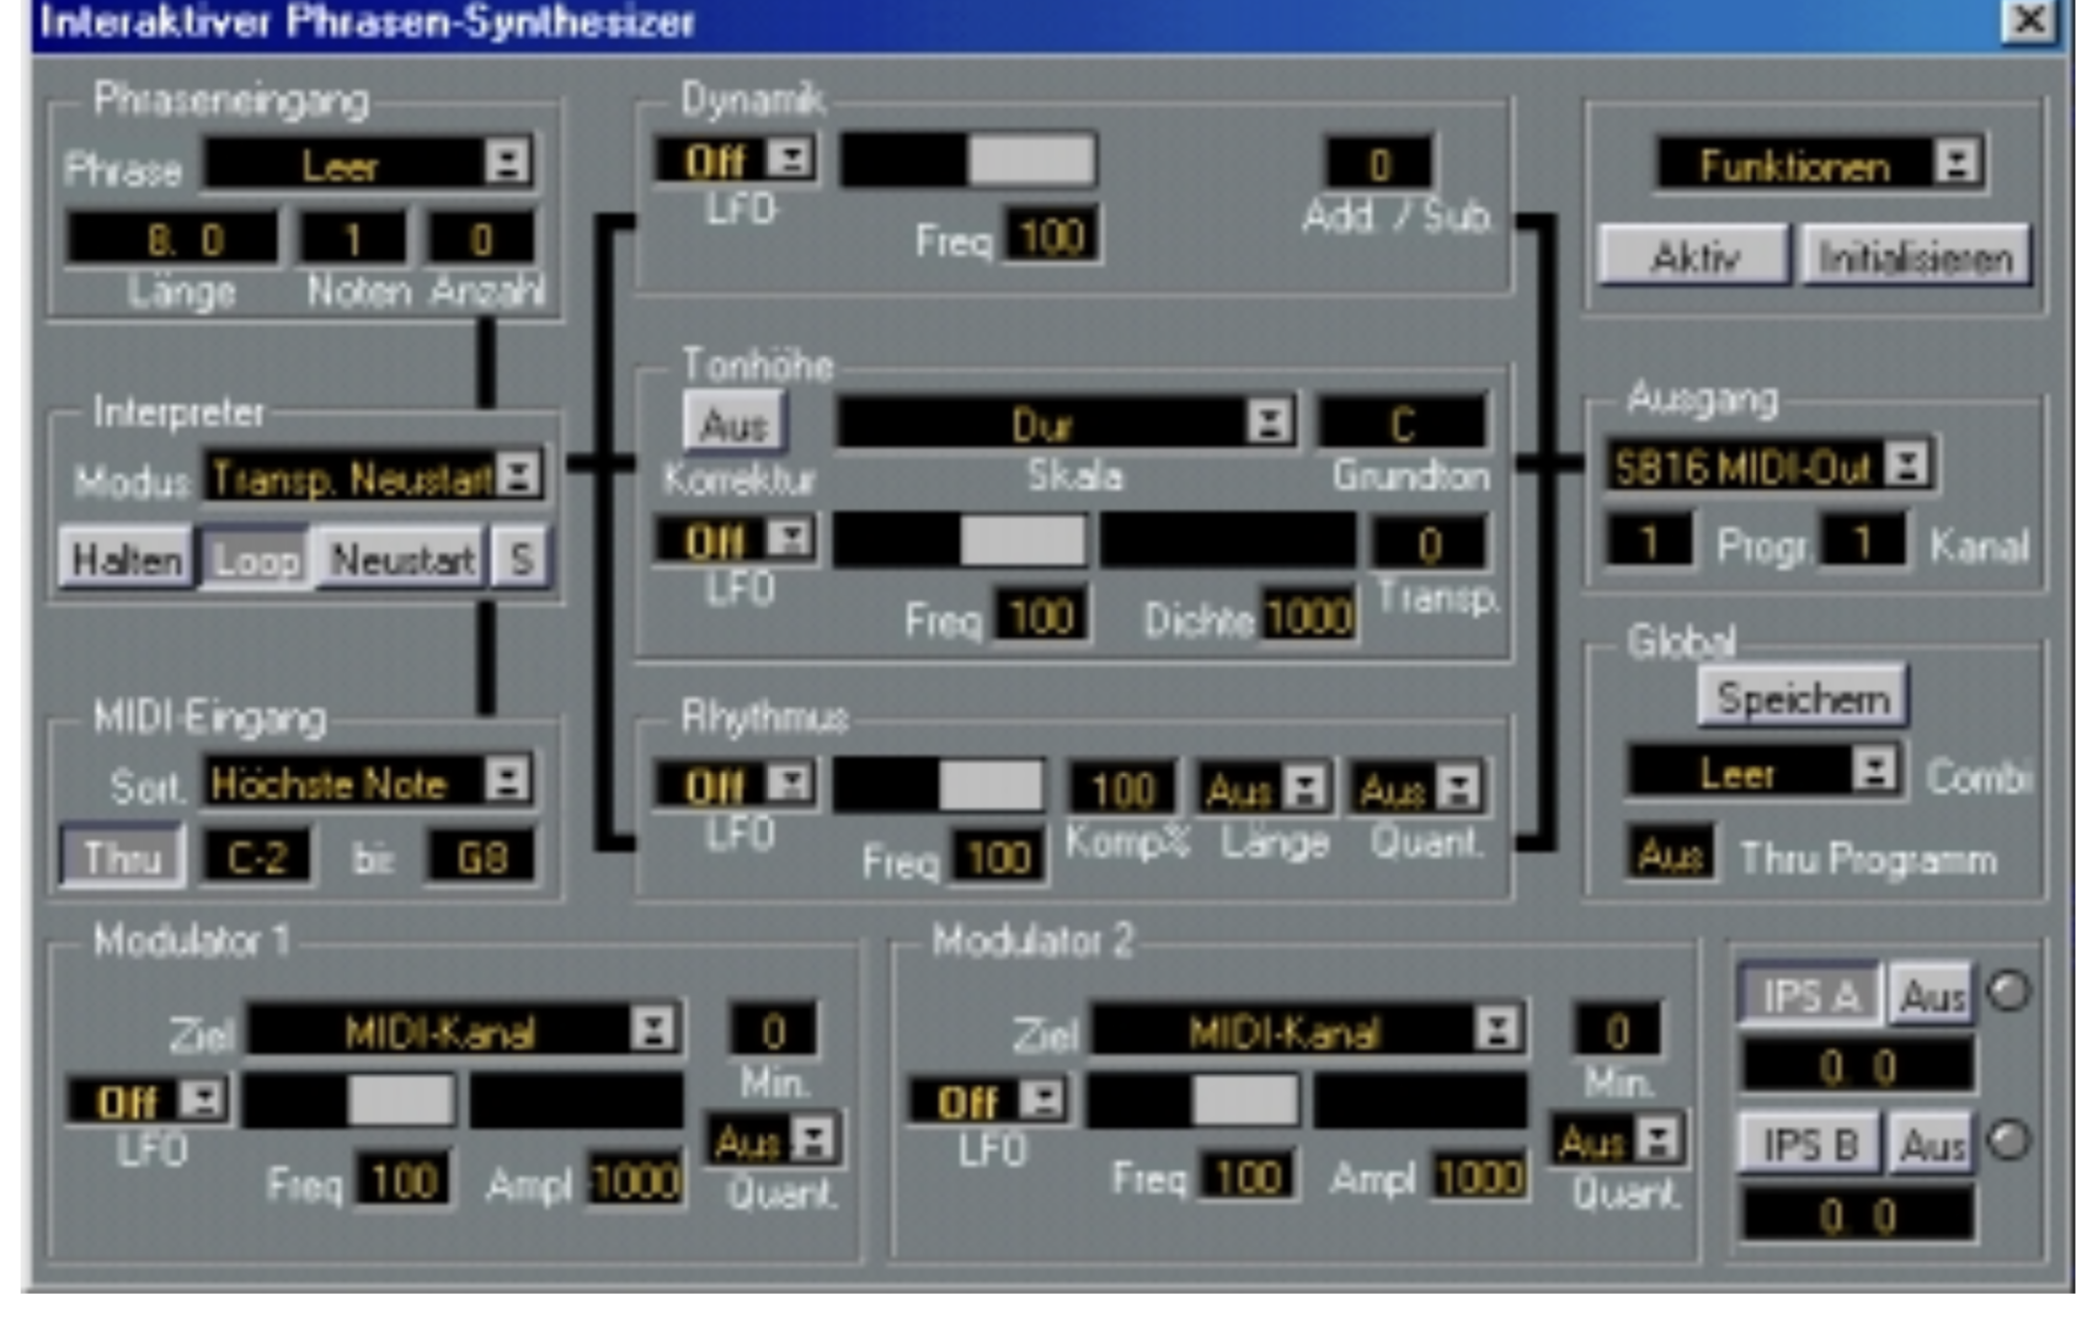
Task: Open the Modulator 1 Quant. dropdown arrow
Action: coord(814,1140)
